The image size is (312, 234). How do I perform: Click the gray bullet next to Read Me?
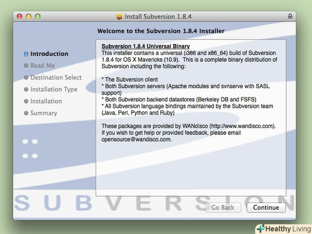[26, 66]
